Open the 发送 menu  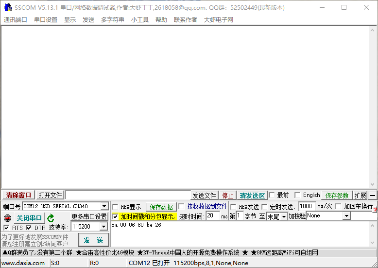coord(88,20)
